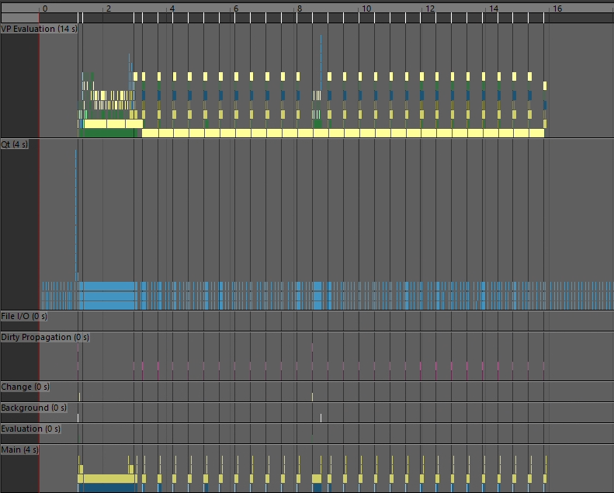Click the 10 mark on the time ruler
Viewport: 614px width, 493px height.
click(366, 9)
